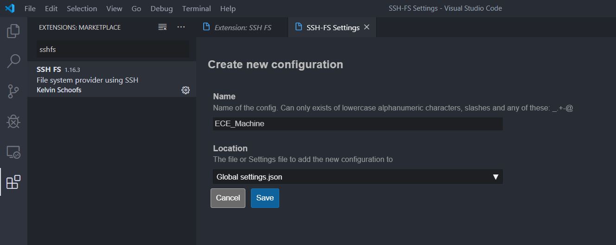Open the Debug view bug icon
The width and height of the screenshot is (616, 245).
pyautogui.click(x=13, y=122)
